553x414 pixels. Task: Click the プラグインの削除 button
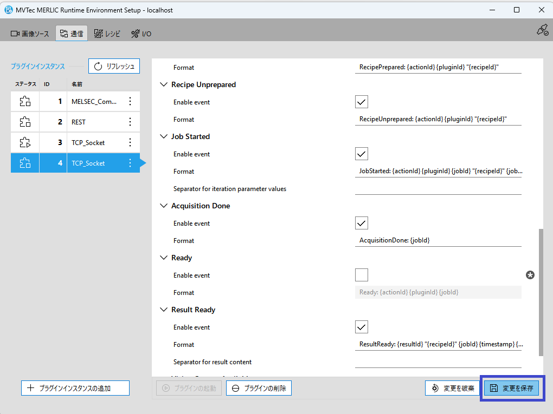click(x=259, y=388)
